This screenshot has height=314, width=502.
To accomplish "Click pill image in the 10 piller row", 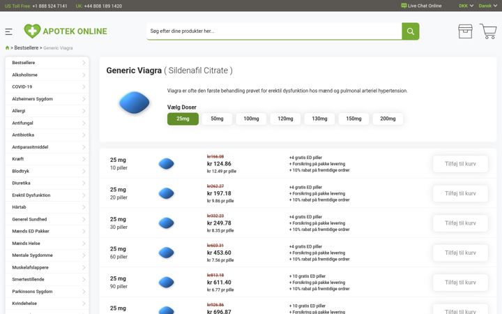I will coord(166,164).
